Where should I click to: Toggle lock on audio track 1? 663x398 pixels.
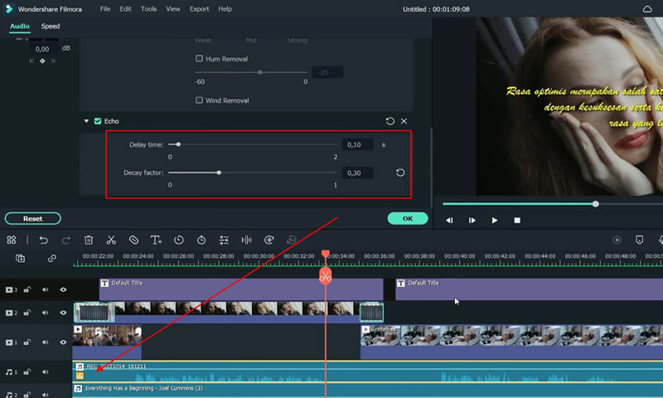pyautogui.click(x=27, y=371)
